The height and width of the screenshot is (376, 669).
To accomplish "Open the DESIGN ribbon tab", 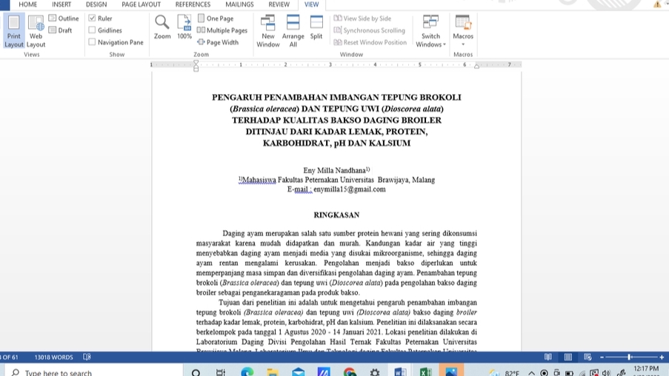I will (96, 4).
